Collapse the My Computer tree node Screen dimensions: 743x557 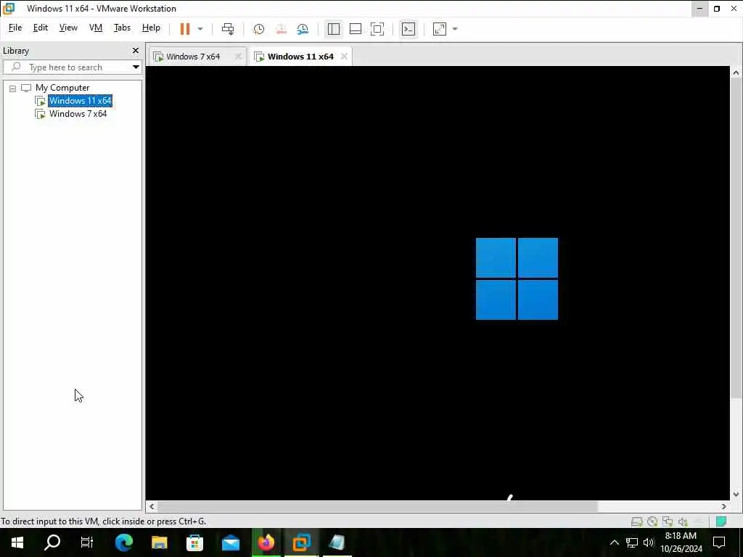[x=13, y=88]
